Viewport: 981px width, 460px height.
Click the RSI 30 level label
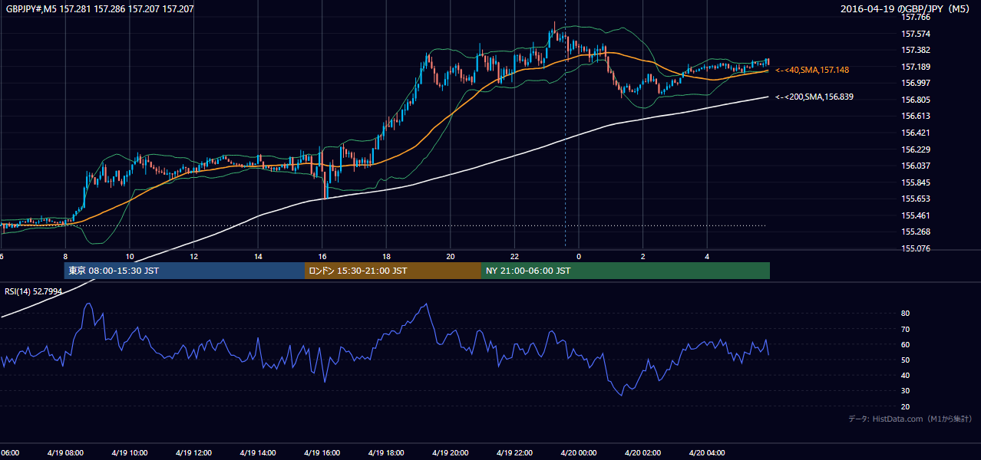coord(906,391)
